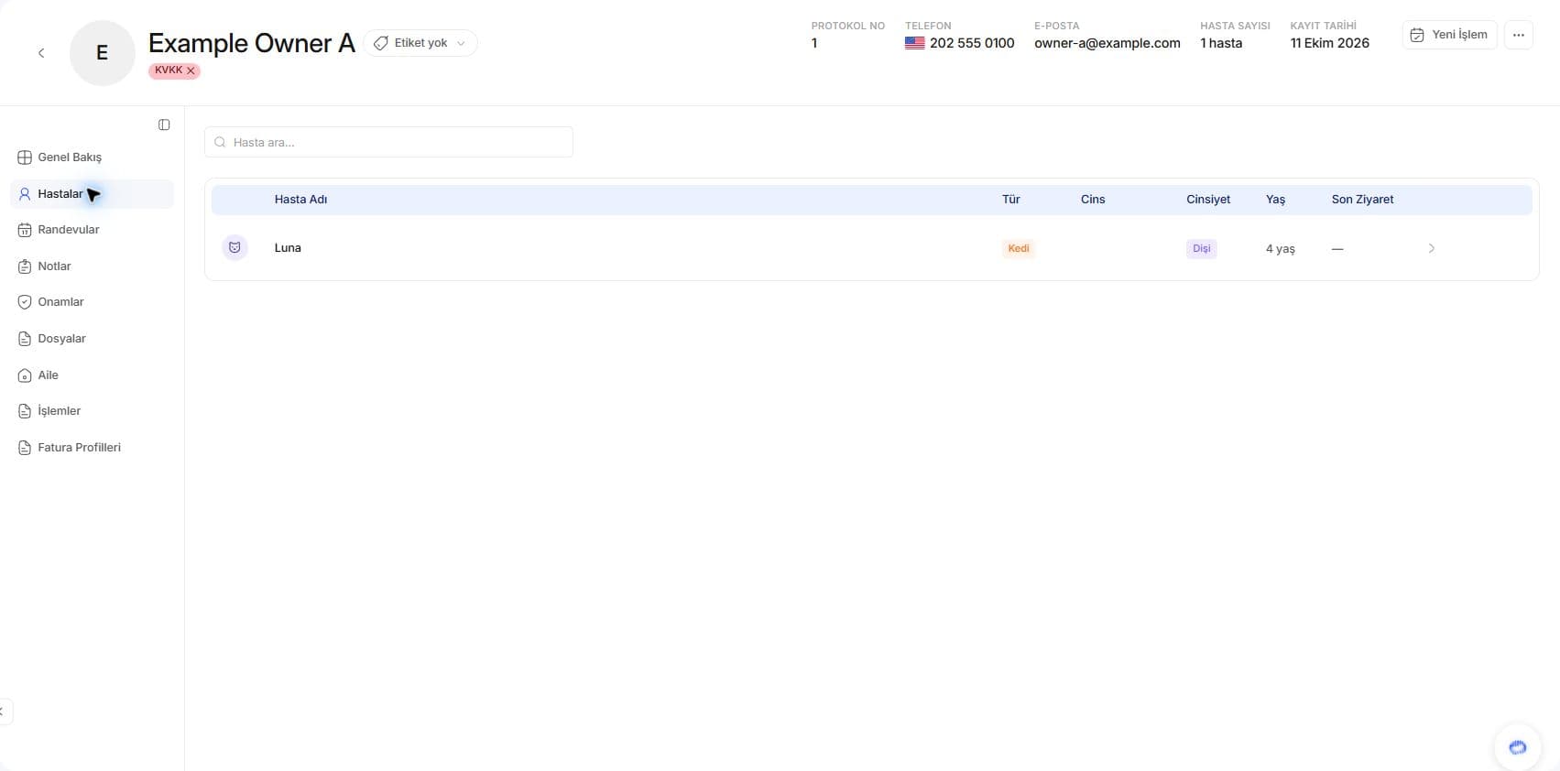Click the İşlemler document icon
The image size is (1560, 771).
[x=25, y=411]
